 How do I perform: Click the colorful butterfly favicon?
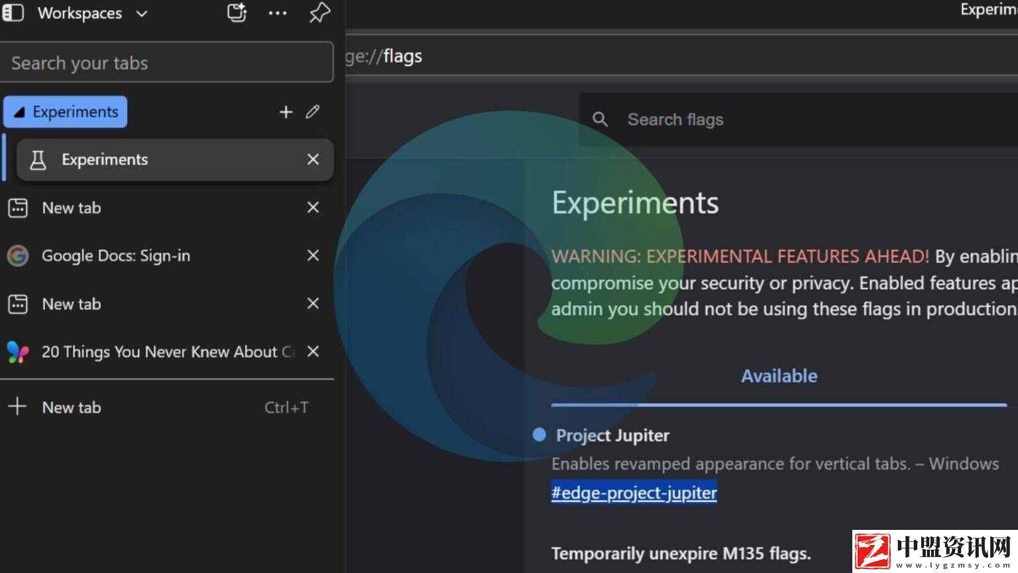click(18, 351)
